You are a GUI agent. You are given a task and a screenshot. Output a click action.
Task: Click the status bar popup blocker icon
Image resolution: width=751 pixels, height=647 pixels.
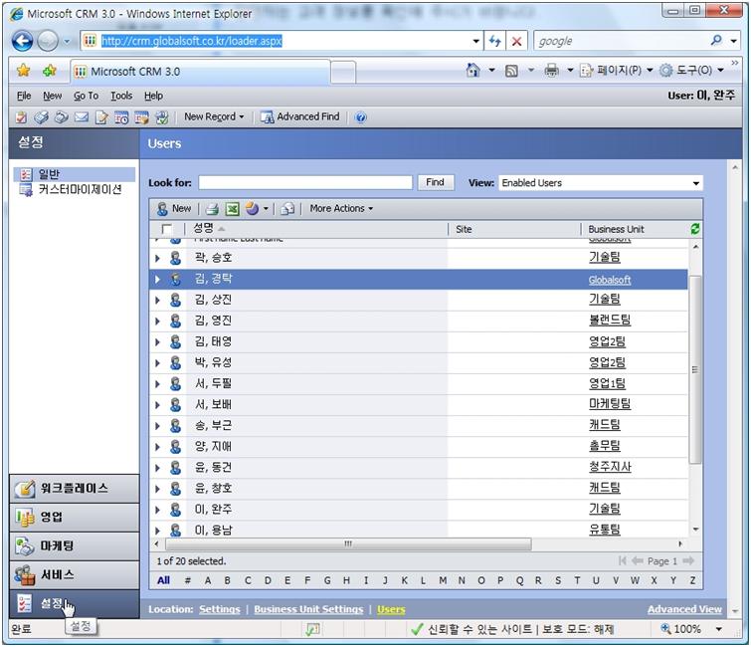(x=312, y=629)
